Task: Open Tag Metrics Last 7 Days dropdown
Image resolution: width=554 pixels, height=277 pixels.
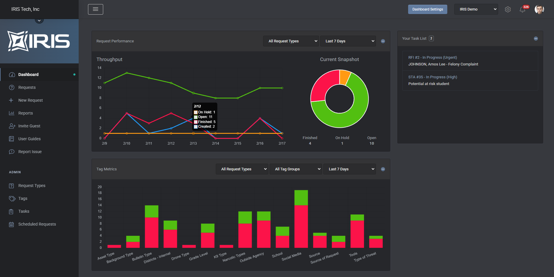Action: click(x=350, y=169)
